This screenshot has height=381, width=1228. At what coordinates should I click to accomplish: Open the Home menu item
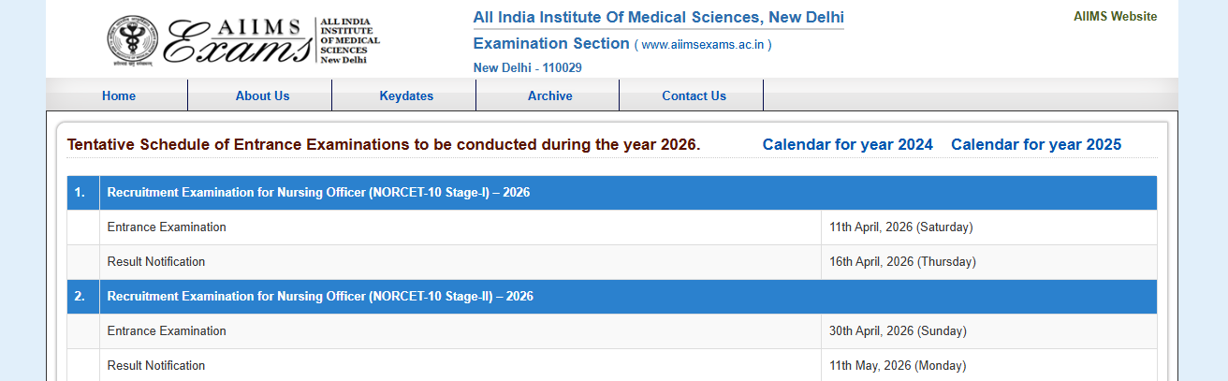(x=119, y=95)
